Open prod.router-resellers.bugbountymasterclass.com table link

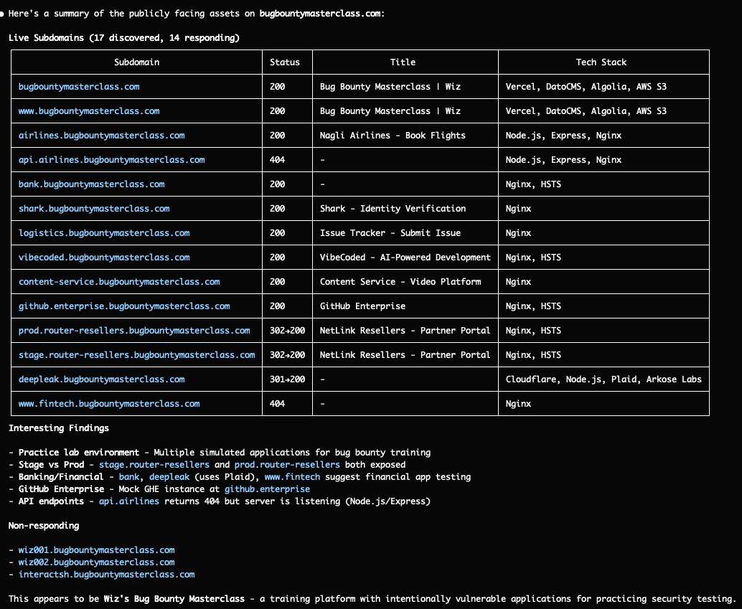[x=134, y=330]
